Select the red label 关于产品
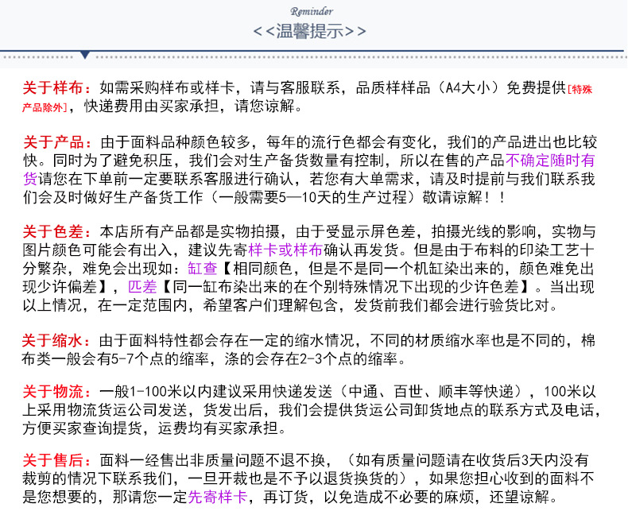This screenshot has height=519, width=628. [53, 142]
